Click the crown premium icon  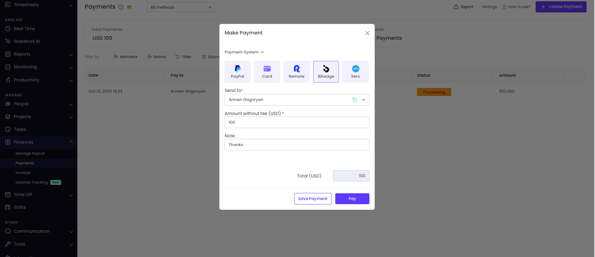pos(129,7)
